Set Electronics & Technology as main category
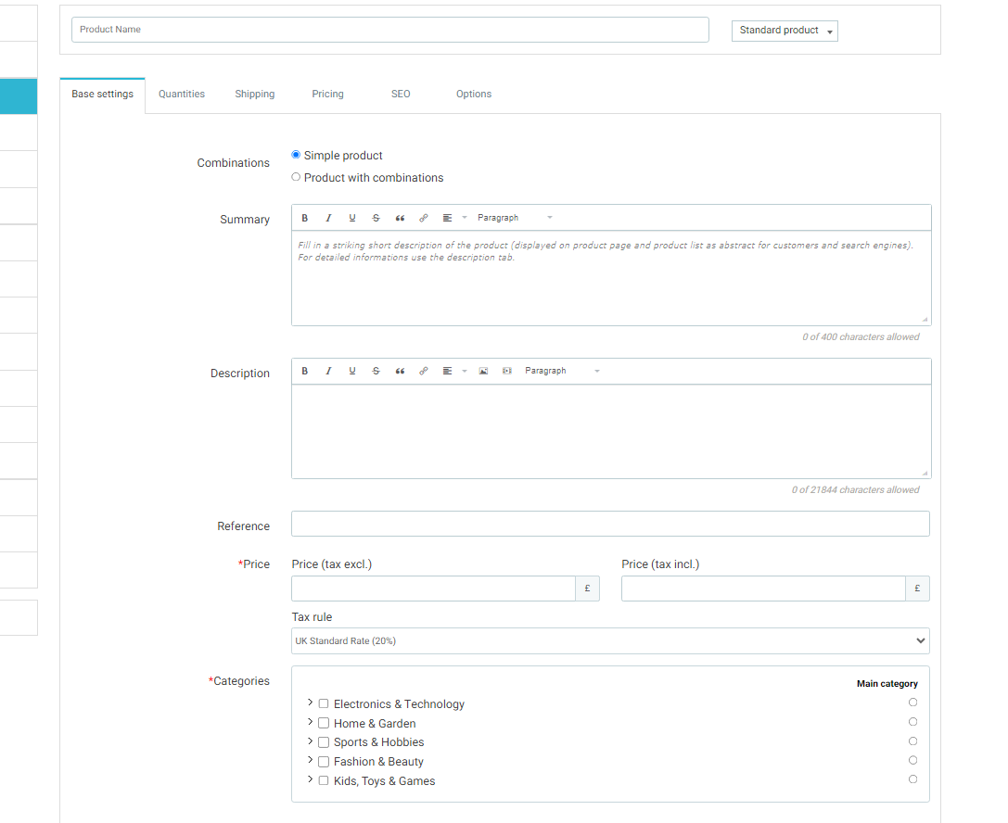Screen dimensions: 1008x823 coord(912,703)
